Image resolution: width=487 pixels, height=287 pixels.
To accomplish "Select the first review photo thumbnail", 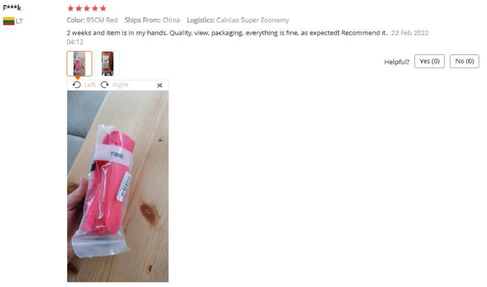I will [79, 64].
